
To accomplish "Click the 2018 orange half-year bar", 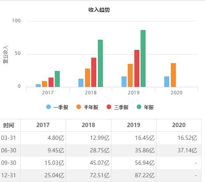I will [x=87, y=78].
